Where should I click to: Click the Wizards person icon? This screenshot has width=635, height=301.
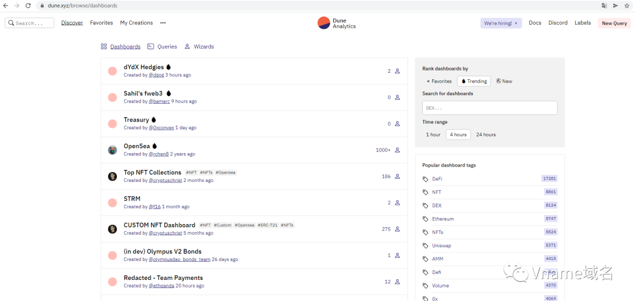click(187, 46)
